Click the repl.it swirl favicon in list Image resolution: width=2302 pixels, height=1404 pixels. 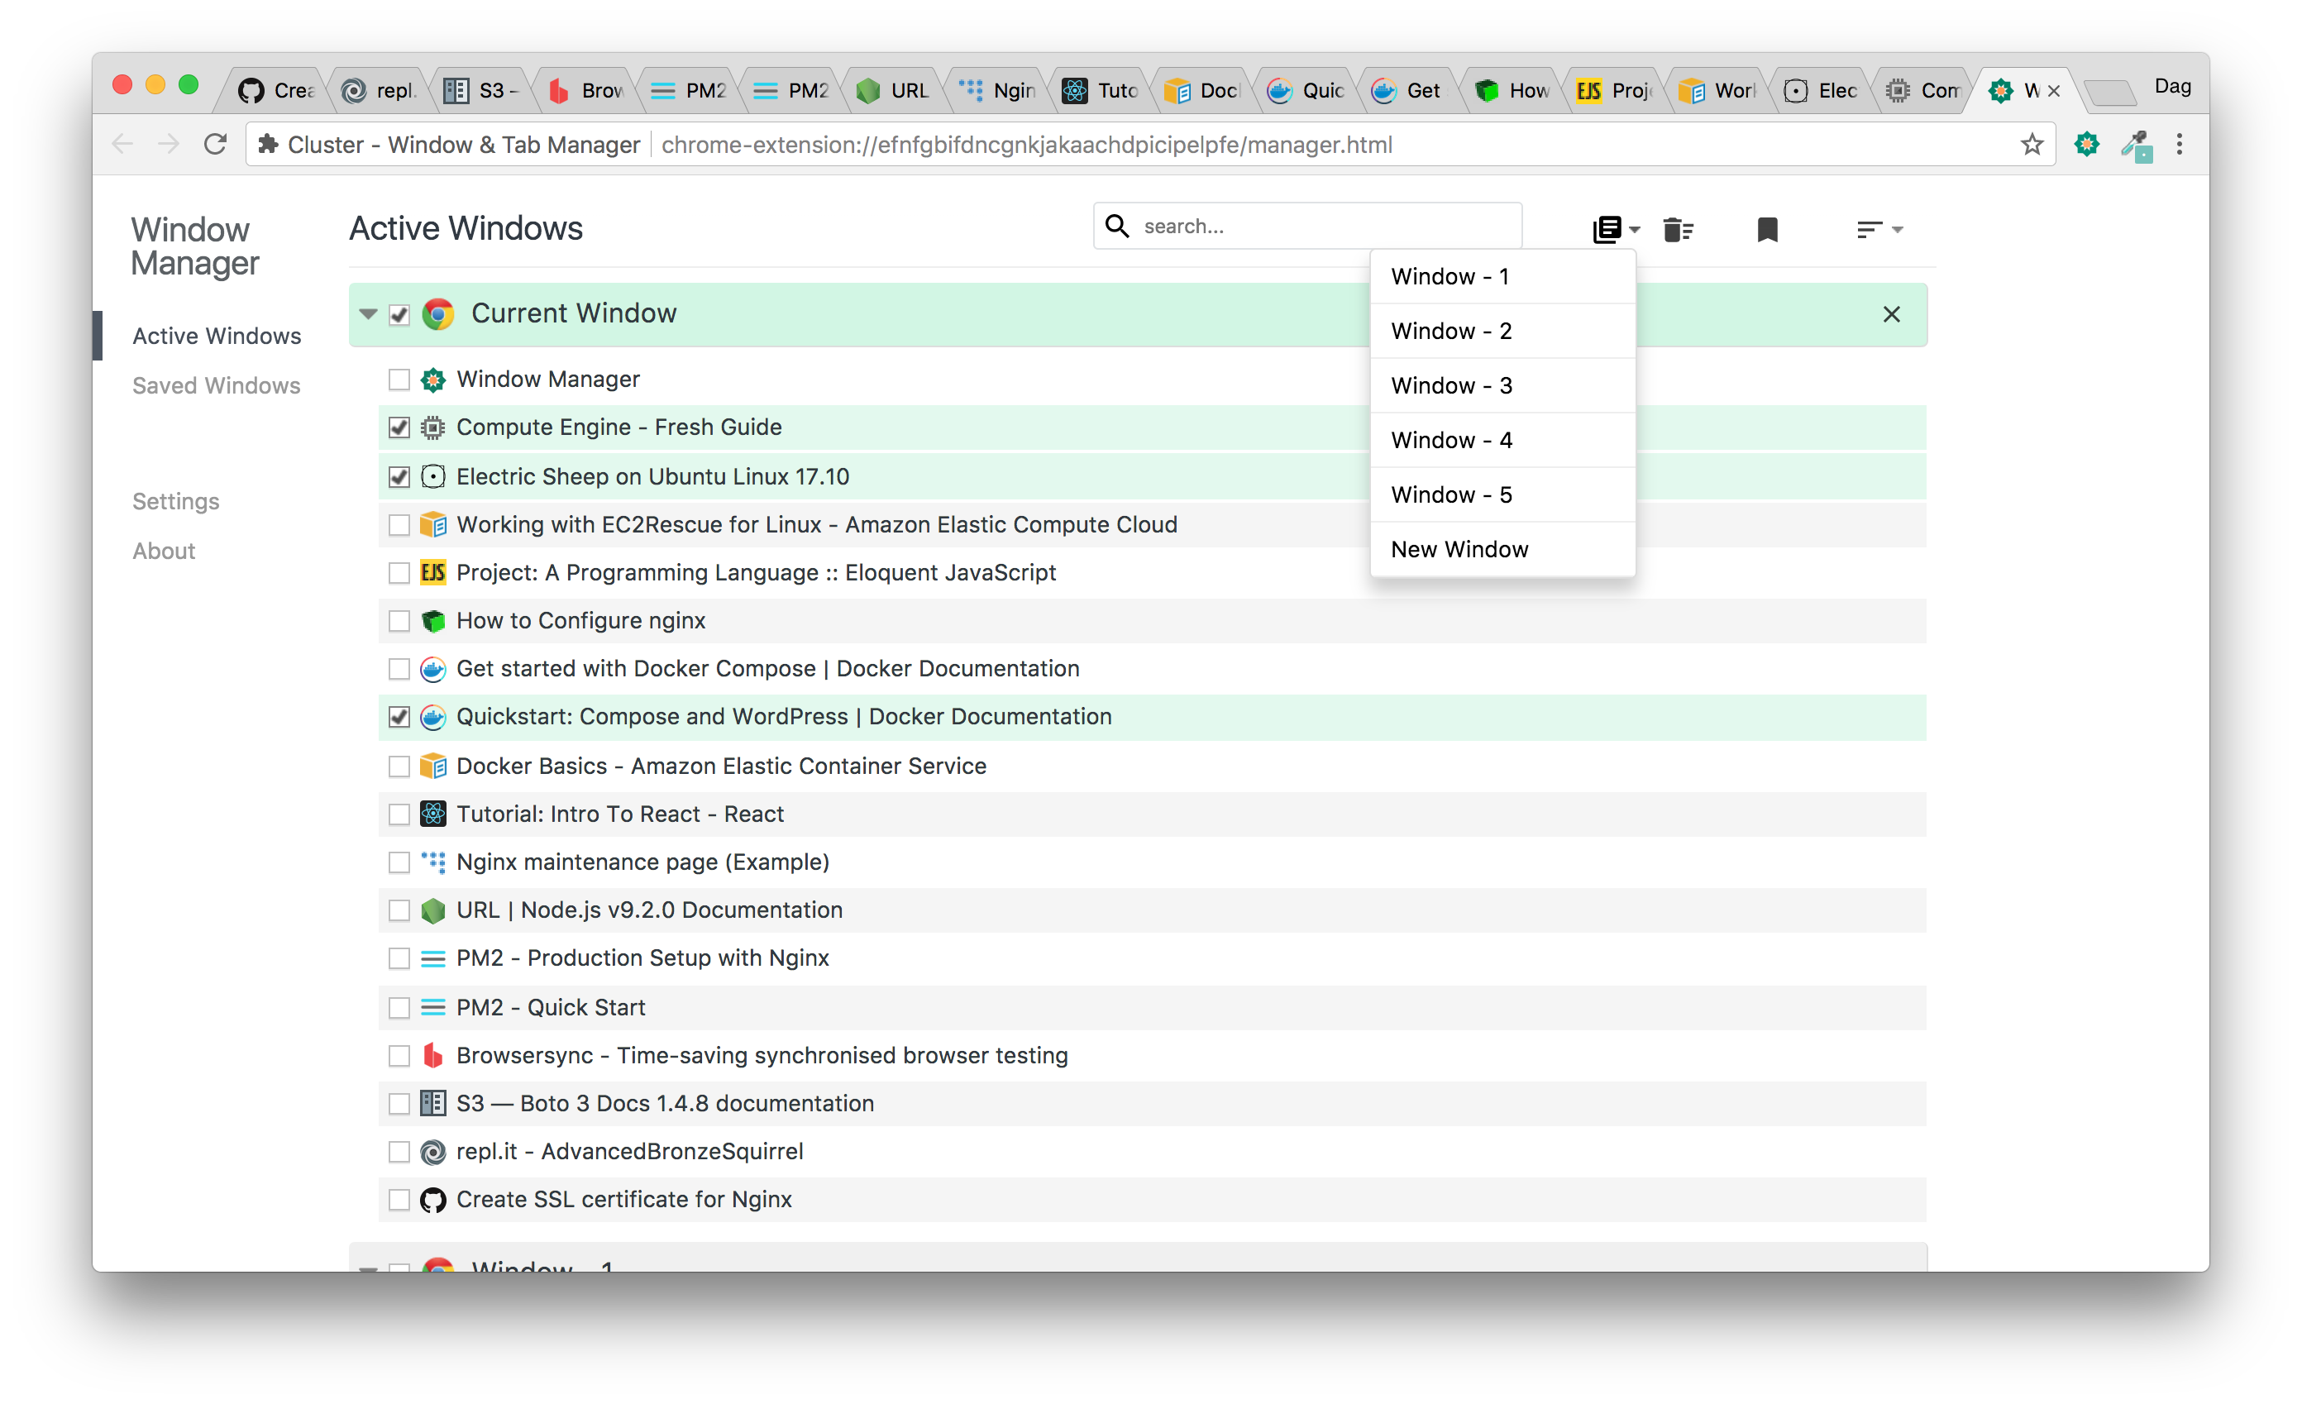coord(432,1152)
